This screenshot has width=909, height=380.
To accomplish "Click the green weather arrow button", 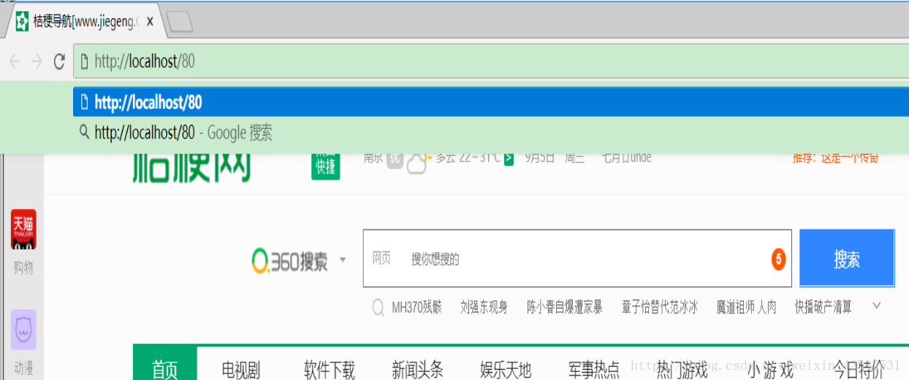I will coord(509,157).
